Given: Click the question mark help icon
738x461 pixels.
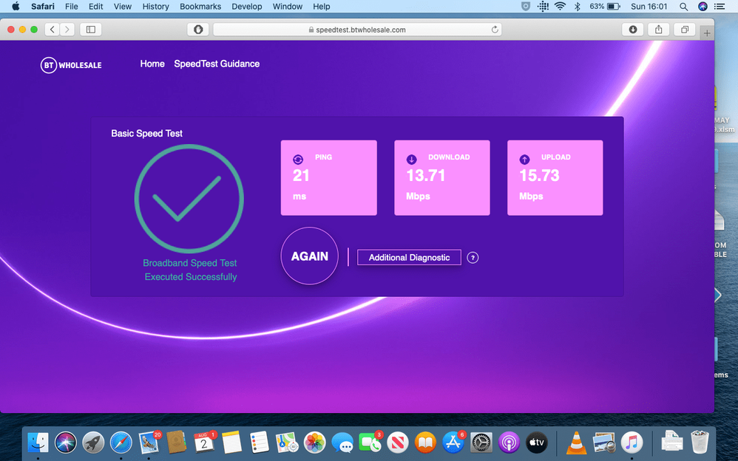Looking at the screenshot, I should [473, 257].
